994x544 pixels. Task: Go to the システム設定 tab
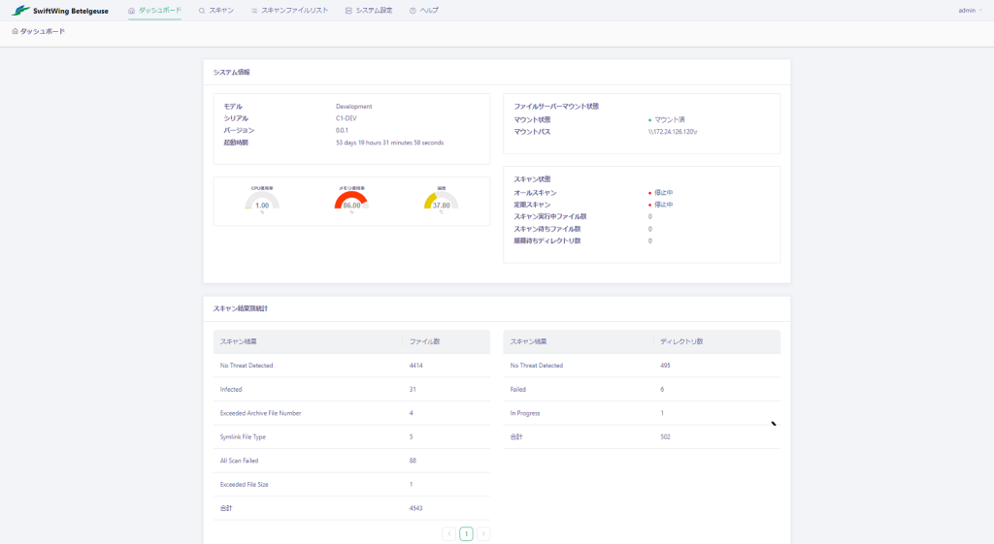coord(369,10)
